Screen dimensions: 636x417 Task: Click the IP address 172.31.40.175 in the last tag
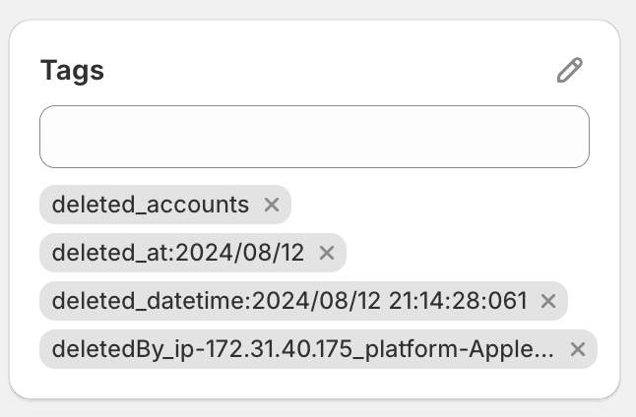(279, 348)
